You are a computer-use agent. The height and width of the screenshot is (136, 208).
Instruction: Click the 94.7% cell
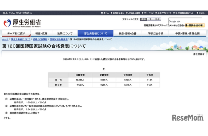[150, 85]
